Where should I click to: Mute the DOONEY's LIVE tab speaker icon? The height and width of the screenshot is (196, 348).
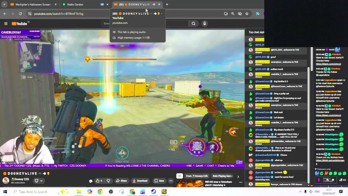click(154, 4)
